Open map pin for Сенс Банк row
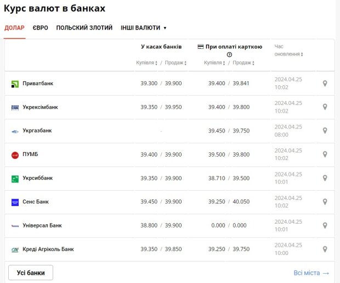340x283 pixels. [325, 202]
